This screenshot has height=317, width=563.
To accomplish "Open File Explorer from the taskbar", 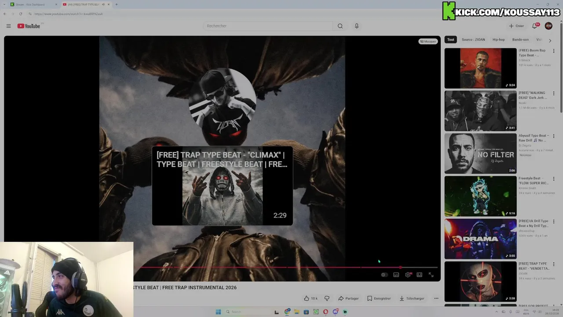I will 297,312.
